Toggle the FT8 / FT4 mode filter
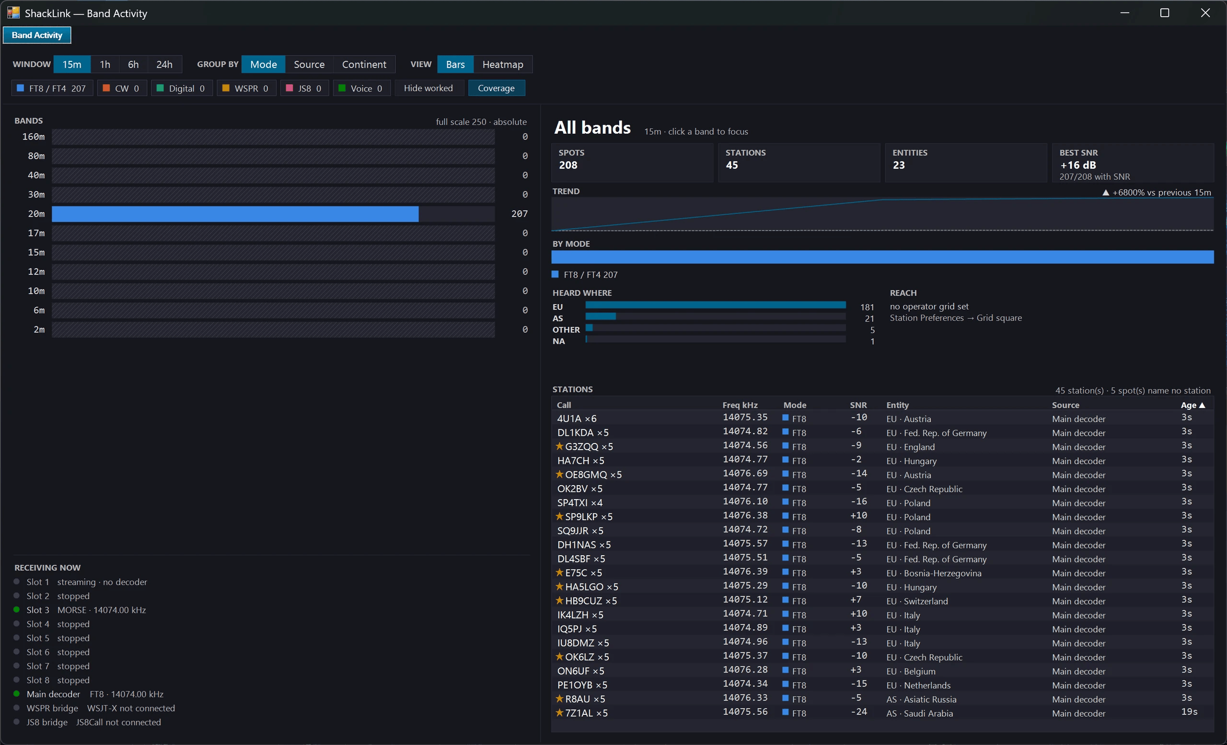Viewport: 1227px width, 745px height. (52, 88)
